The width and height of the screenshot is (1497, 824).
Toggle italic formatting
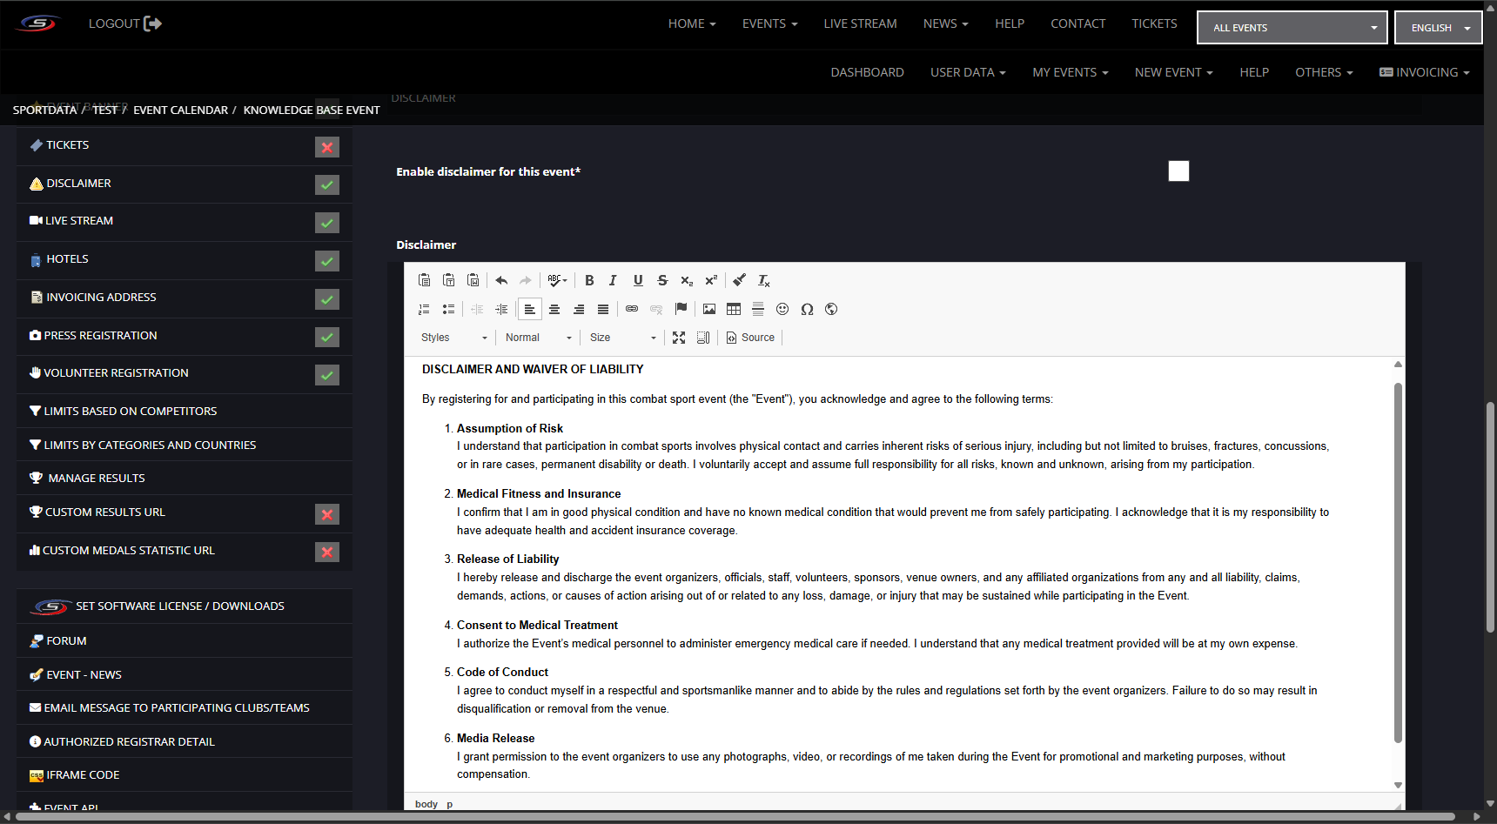pyautogui.click(x=614, y=280)
